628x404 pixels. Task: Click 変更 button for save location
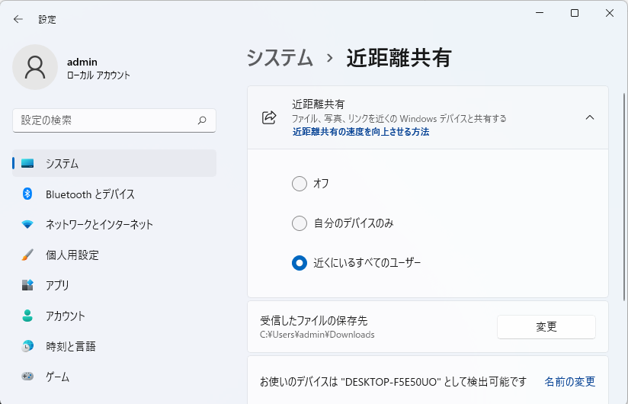546,327
